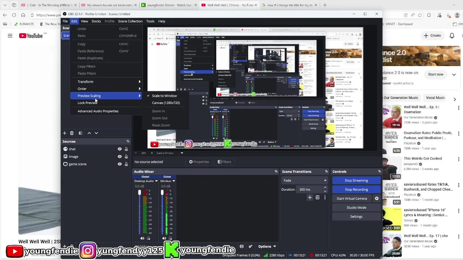463x260 pixels.
Task: Hide the chat source
Action: (120, 149)
